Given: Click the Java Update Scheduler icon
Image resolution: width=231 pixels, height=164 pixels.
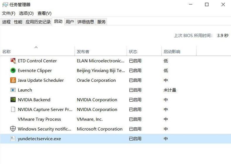Looking at the screenshot, I should tap(13, 80).
